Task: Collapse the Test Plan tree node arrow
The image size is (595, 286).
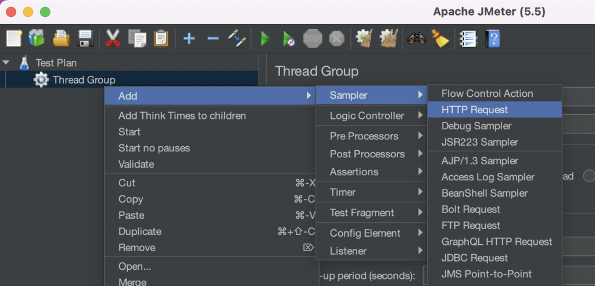Action: pos(6,63)
